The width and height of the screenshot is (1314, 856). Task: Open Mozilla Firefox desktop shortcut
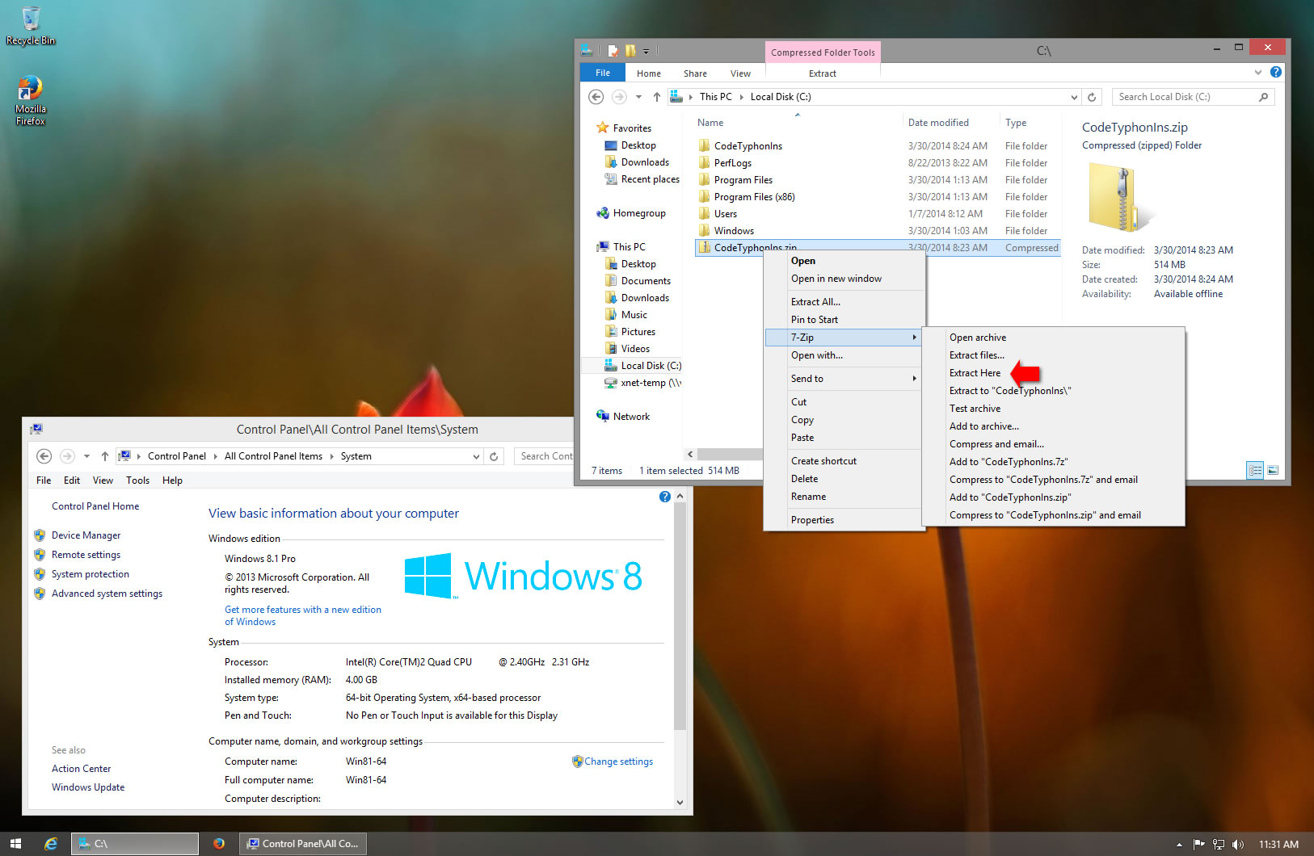30,101
